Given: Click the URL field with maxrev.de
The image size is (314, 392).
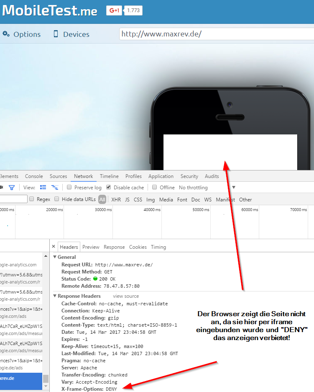Looking at the screenshot, I should [x=217, y=34].
